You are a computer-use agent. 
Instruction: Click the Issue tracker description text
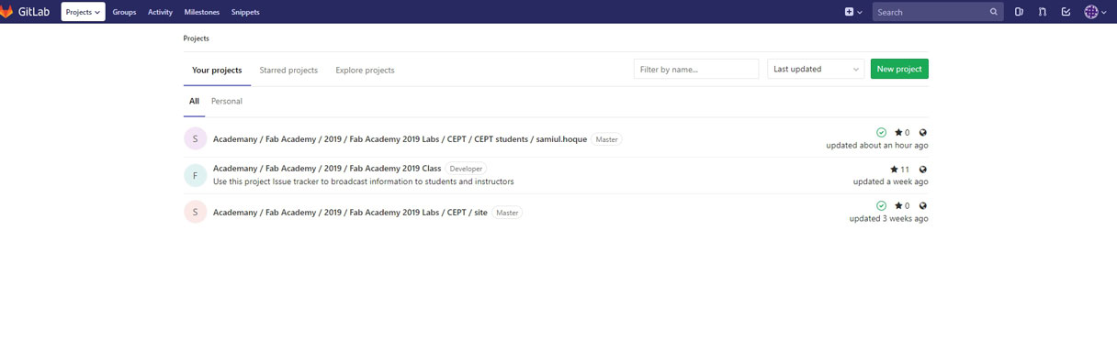[x=364, y=181]
